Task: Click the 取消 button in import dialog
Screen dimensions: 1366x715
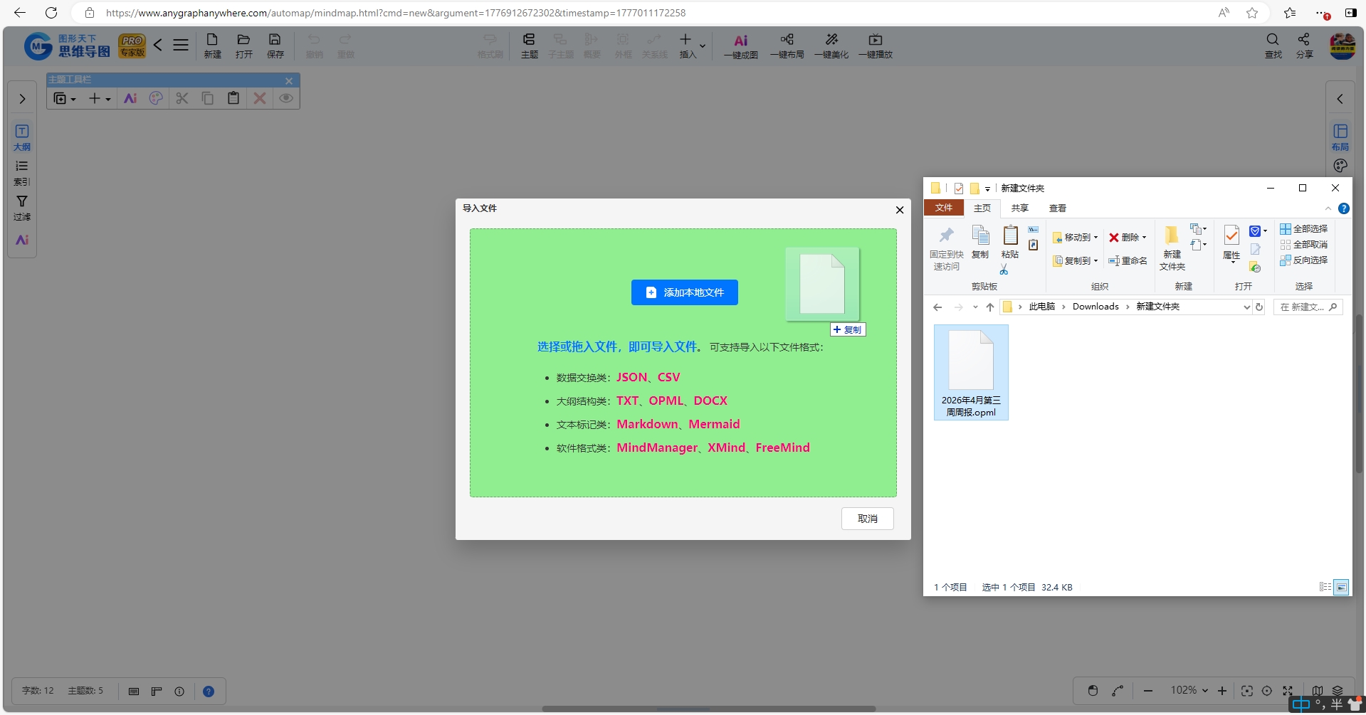Action: (867, 519)
